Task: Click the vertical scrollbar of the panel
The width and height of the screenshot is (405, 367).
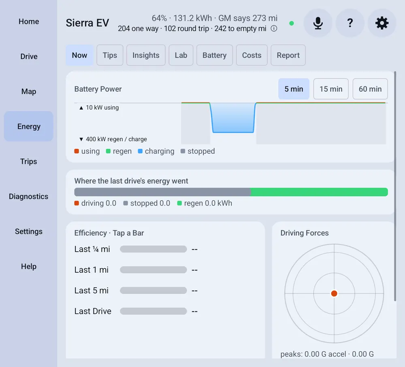Action: click(395, 186)
